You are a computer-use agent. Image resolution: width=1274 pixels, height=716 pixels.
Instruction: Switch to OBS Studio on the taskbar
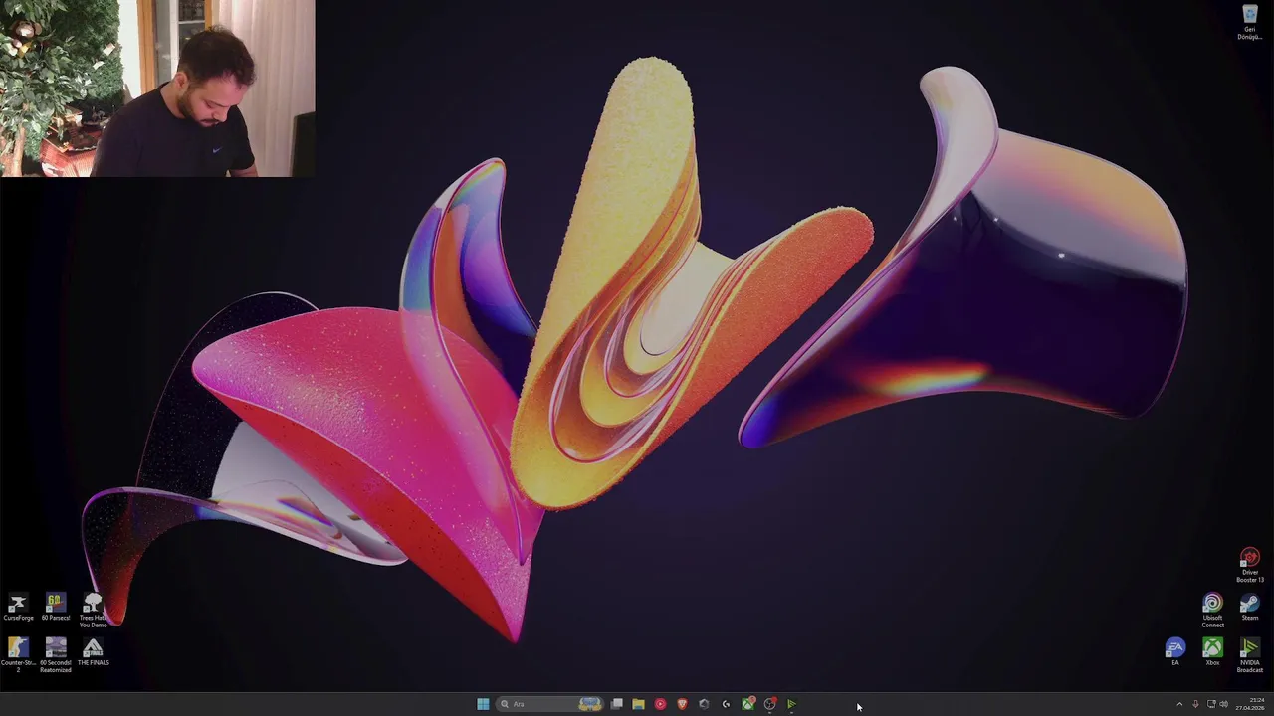769,704
